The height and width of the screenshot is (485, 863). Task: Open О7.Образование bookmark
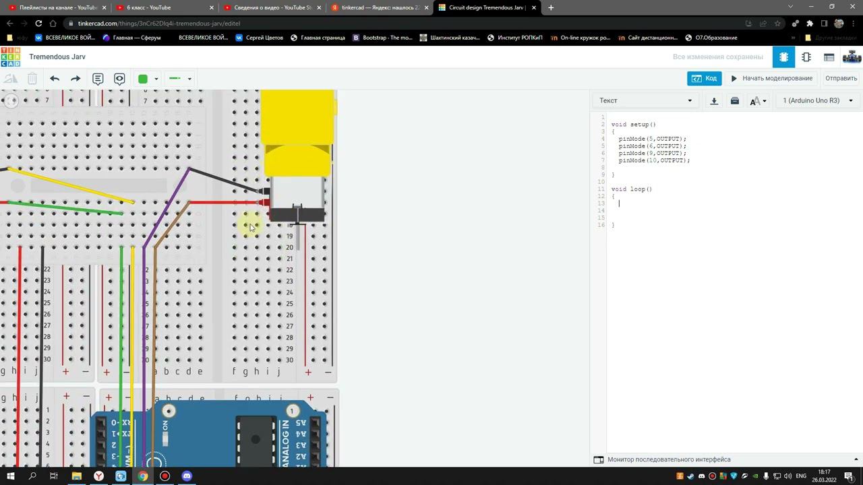coord(711,38)
